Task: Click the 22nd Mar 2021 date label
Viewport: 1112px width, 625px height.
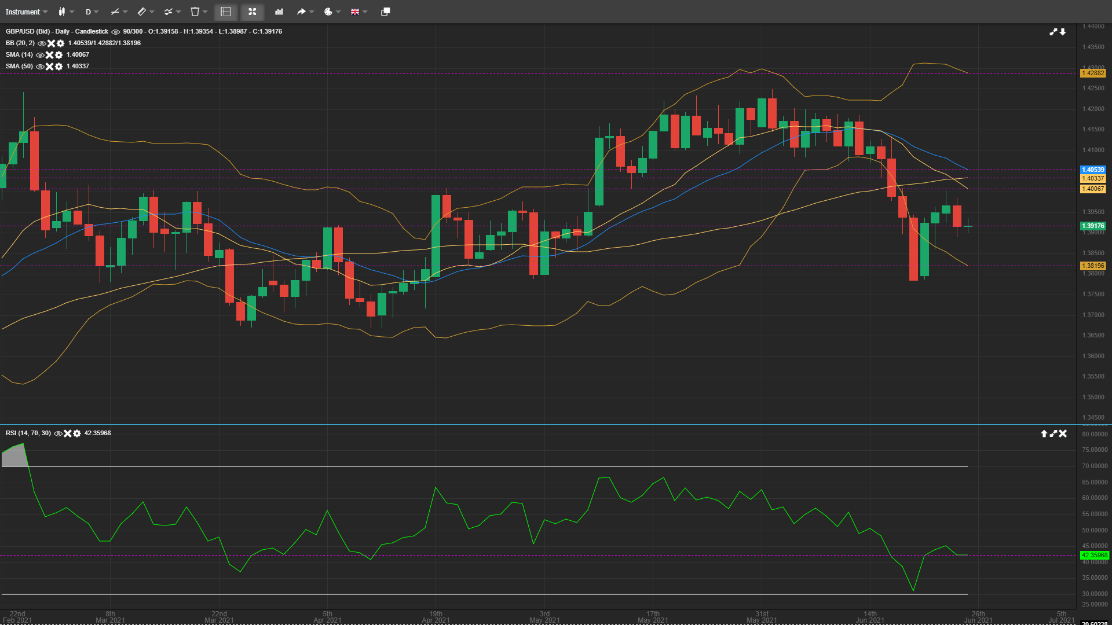Action: (219, 617)
